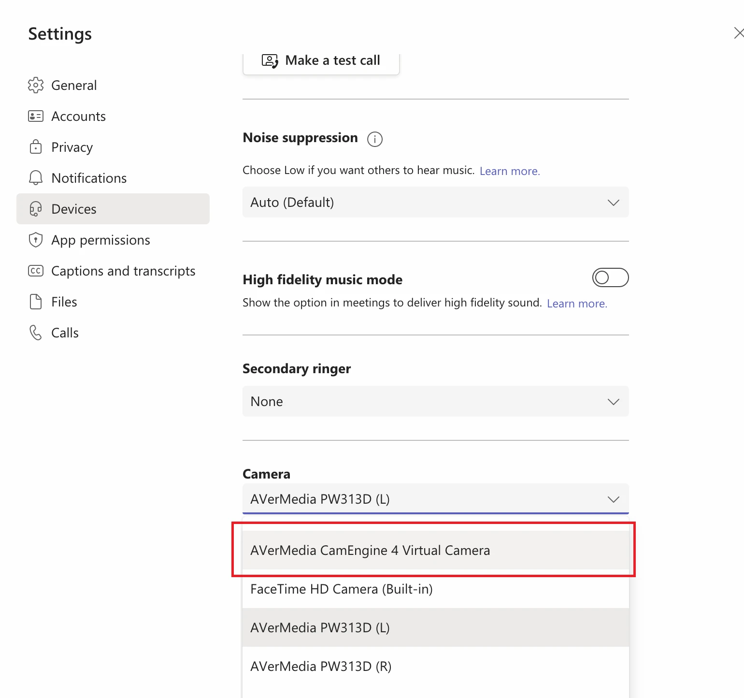Click the Files document icon

tap(36, 302)
